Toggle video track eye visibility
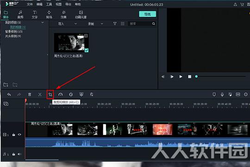The height and width of the screenshot is (167, 250). [x=19, y=135]
